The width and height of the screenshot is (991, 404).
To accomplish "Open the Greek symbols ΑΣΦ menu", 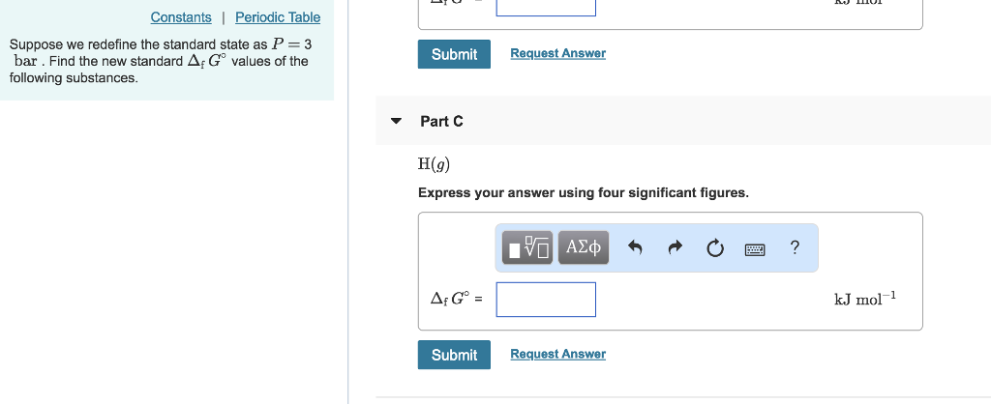I will [584, 247].
